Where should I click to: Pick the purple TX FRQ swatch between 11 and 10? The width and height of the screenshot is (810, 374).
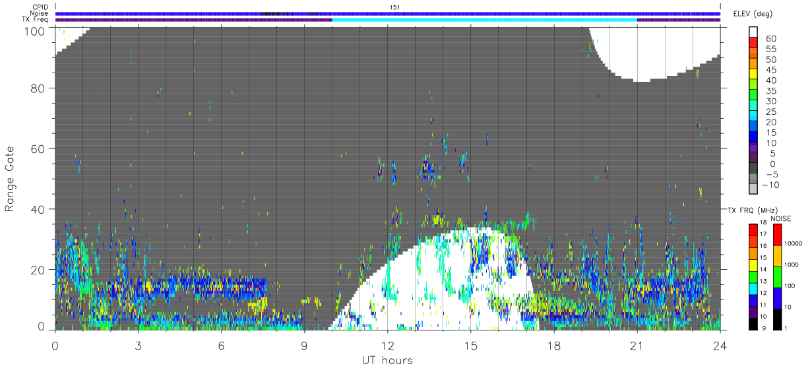point(753,312)
